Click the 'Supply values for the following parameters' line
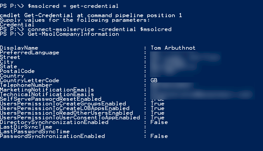This screenshot has height=151, width=263. click(75, 20)
